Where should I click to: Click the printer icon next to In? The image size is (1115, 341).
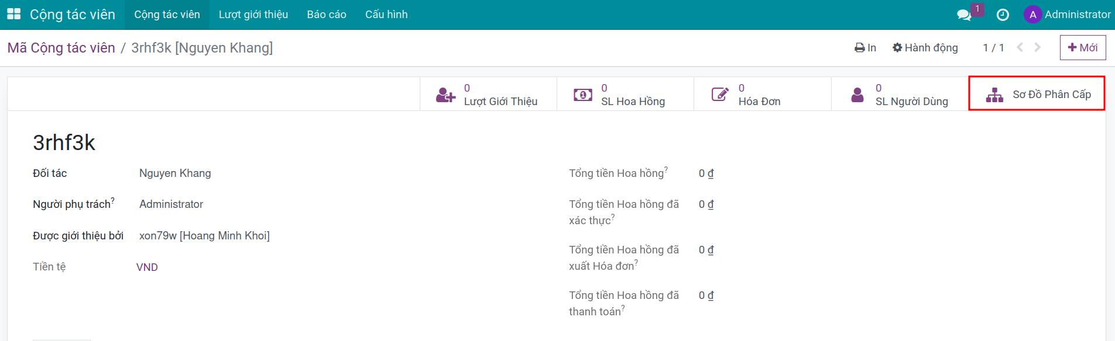coord(859,48)
